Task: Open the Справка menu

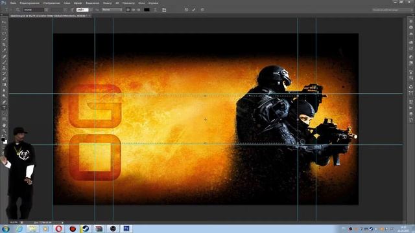Action: pyautogui.click(x=153, y=3)
